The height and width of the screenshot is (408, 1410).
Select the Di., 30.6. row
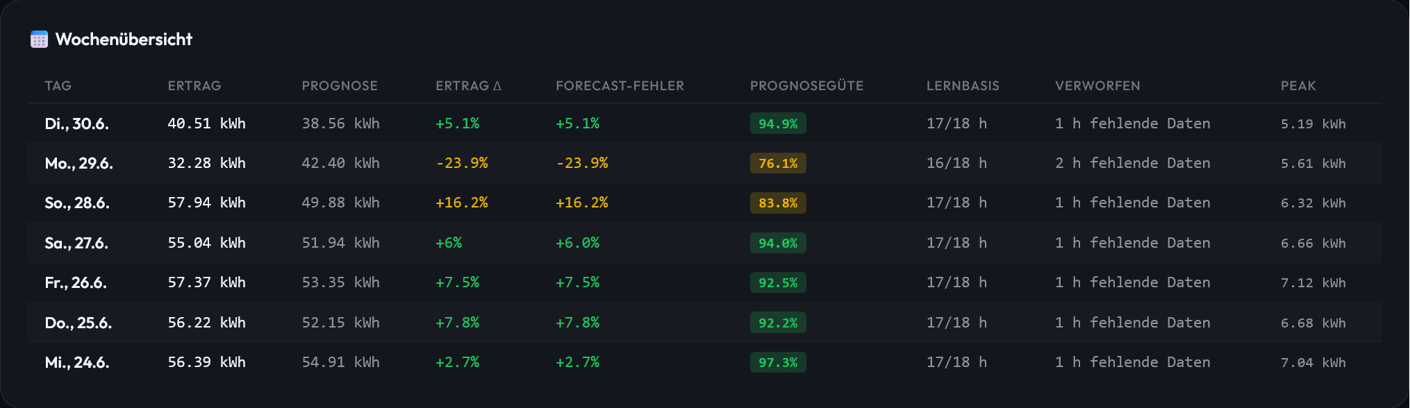[704, 124]
